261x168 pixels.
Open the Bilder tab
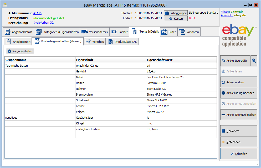tap(168, 32)
